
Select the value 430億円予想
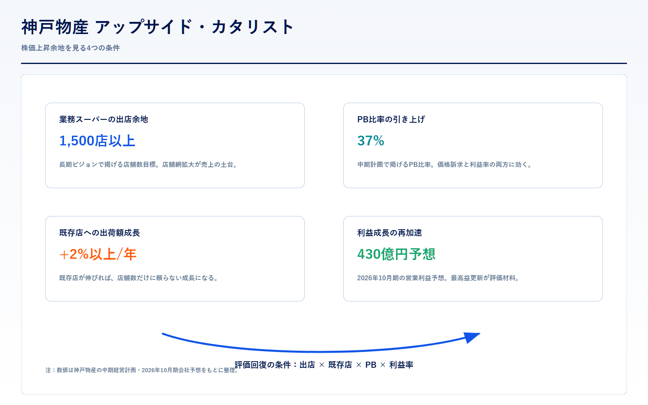(396, 254)
